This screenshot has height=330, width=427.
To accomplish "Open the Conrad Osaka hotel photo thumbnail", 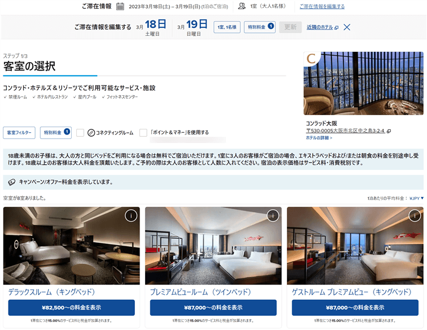I will click(363, 83).
